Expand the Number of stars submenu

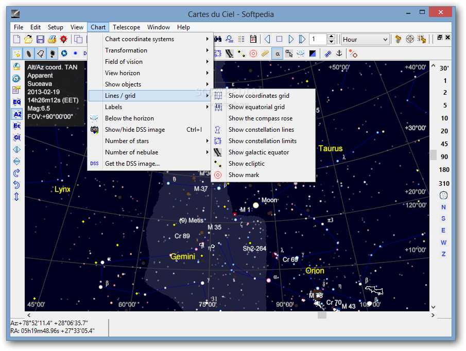click(x=150, y=141)
